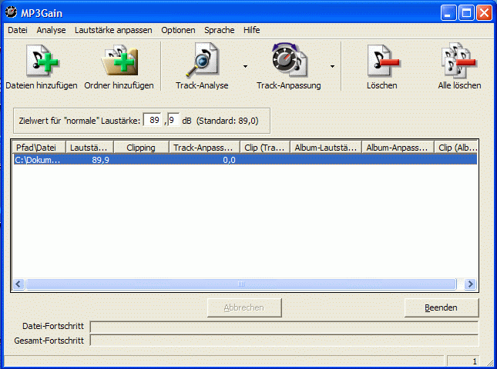Click the Clip (Alb... column header
This screenshot has height=369, width=497.
click(456, 148)
